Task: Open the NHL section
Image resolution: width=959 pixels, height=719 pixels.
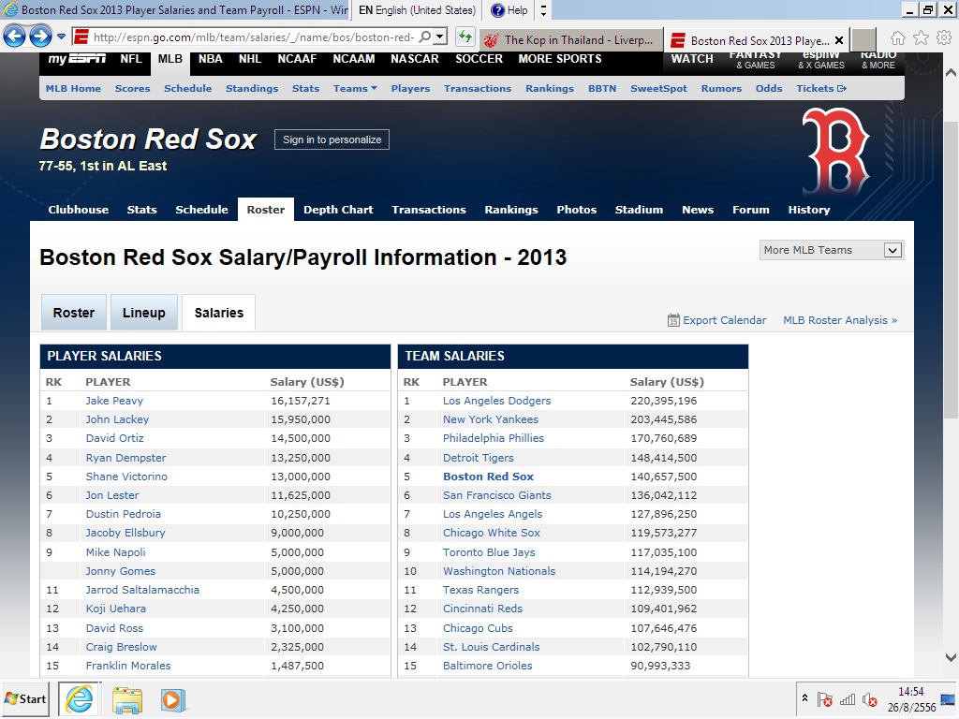Action: pyautogui.click(x=250, y=59)
